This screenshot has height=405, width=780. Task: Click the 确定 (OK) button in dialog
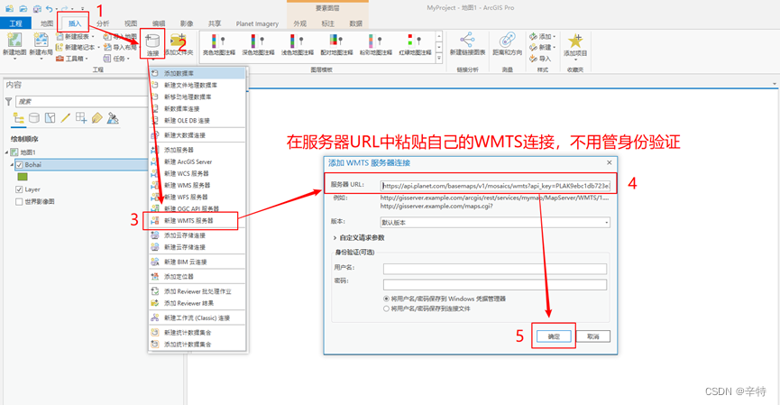click(554, 336)
